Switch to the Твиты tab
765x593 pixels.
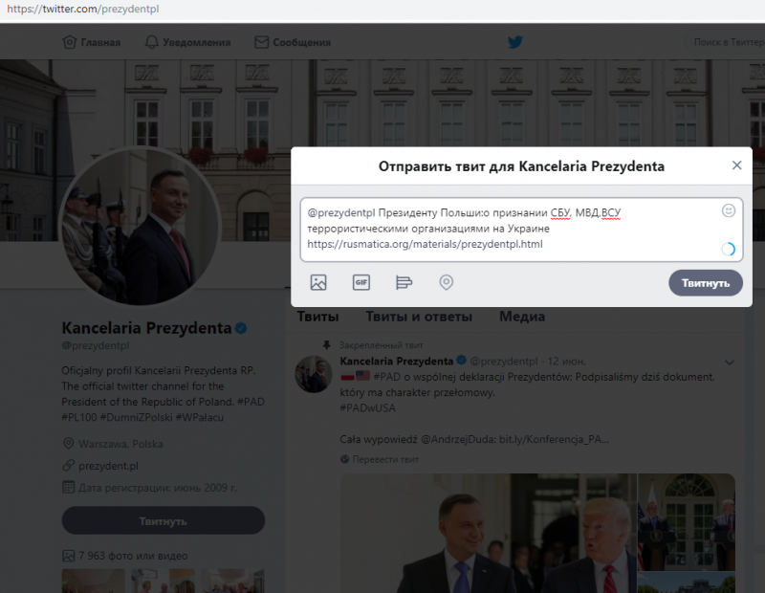(x=317, y=317)
